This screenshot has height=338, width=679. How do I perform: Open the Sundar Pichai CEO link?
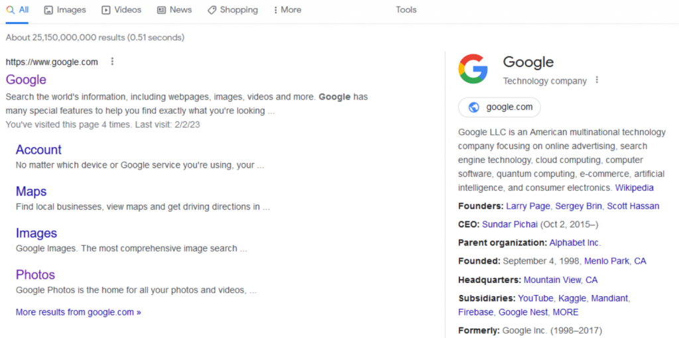tap(510, 224)
